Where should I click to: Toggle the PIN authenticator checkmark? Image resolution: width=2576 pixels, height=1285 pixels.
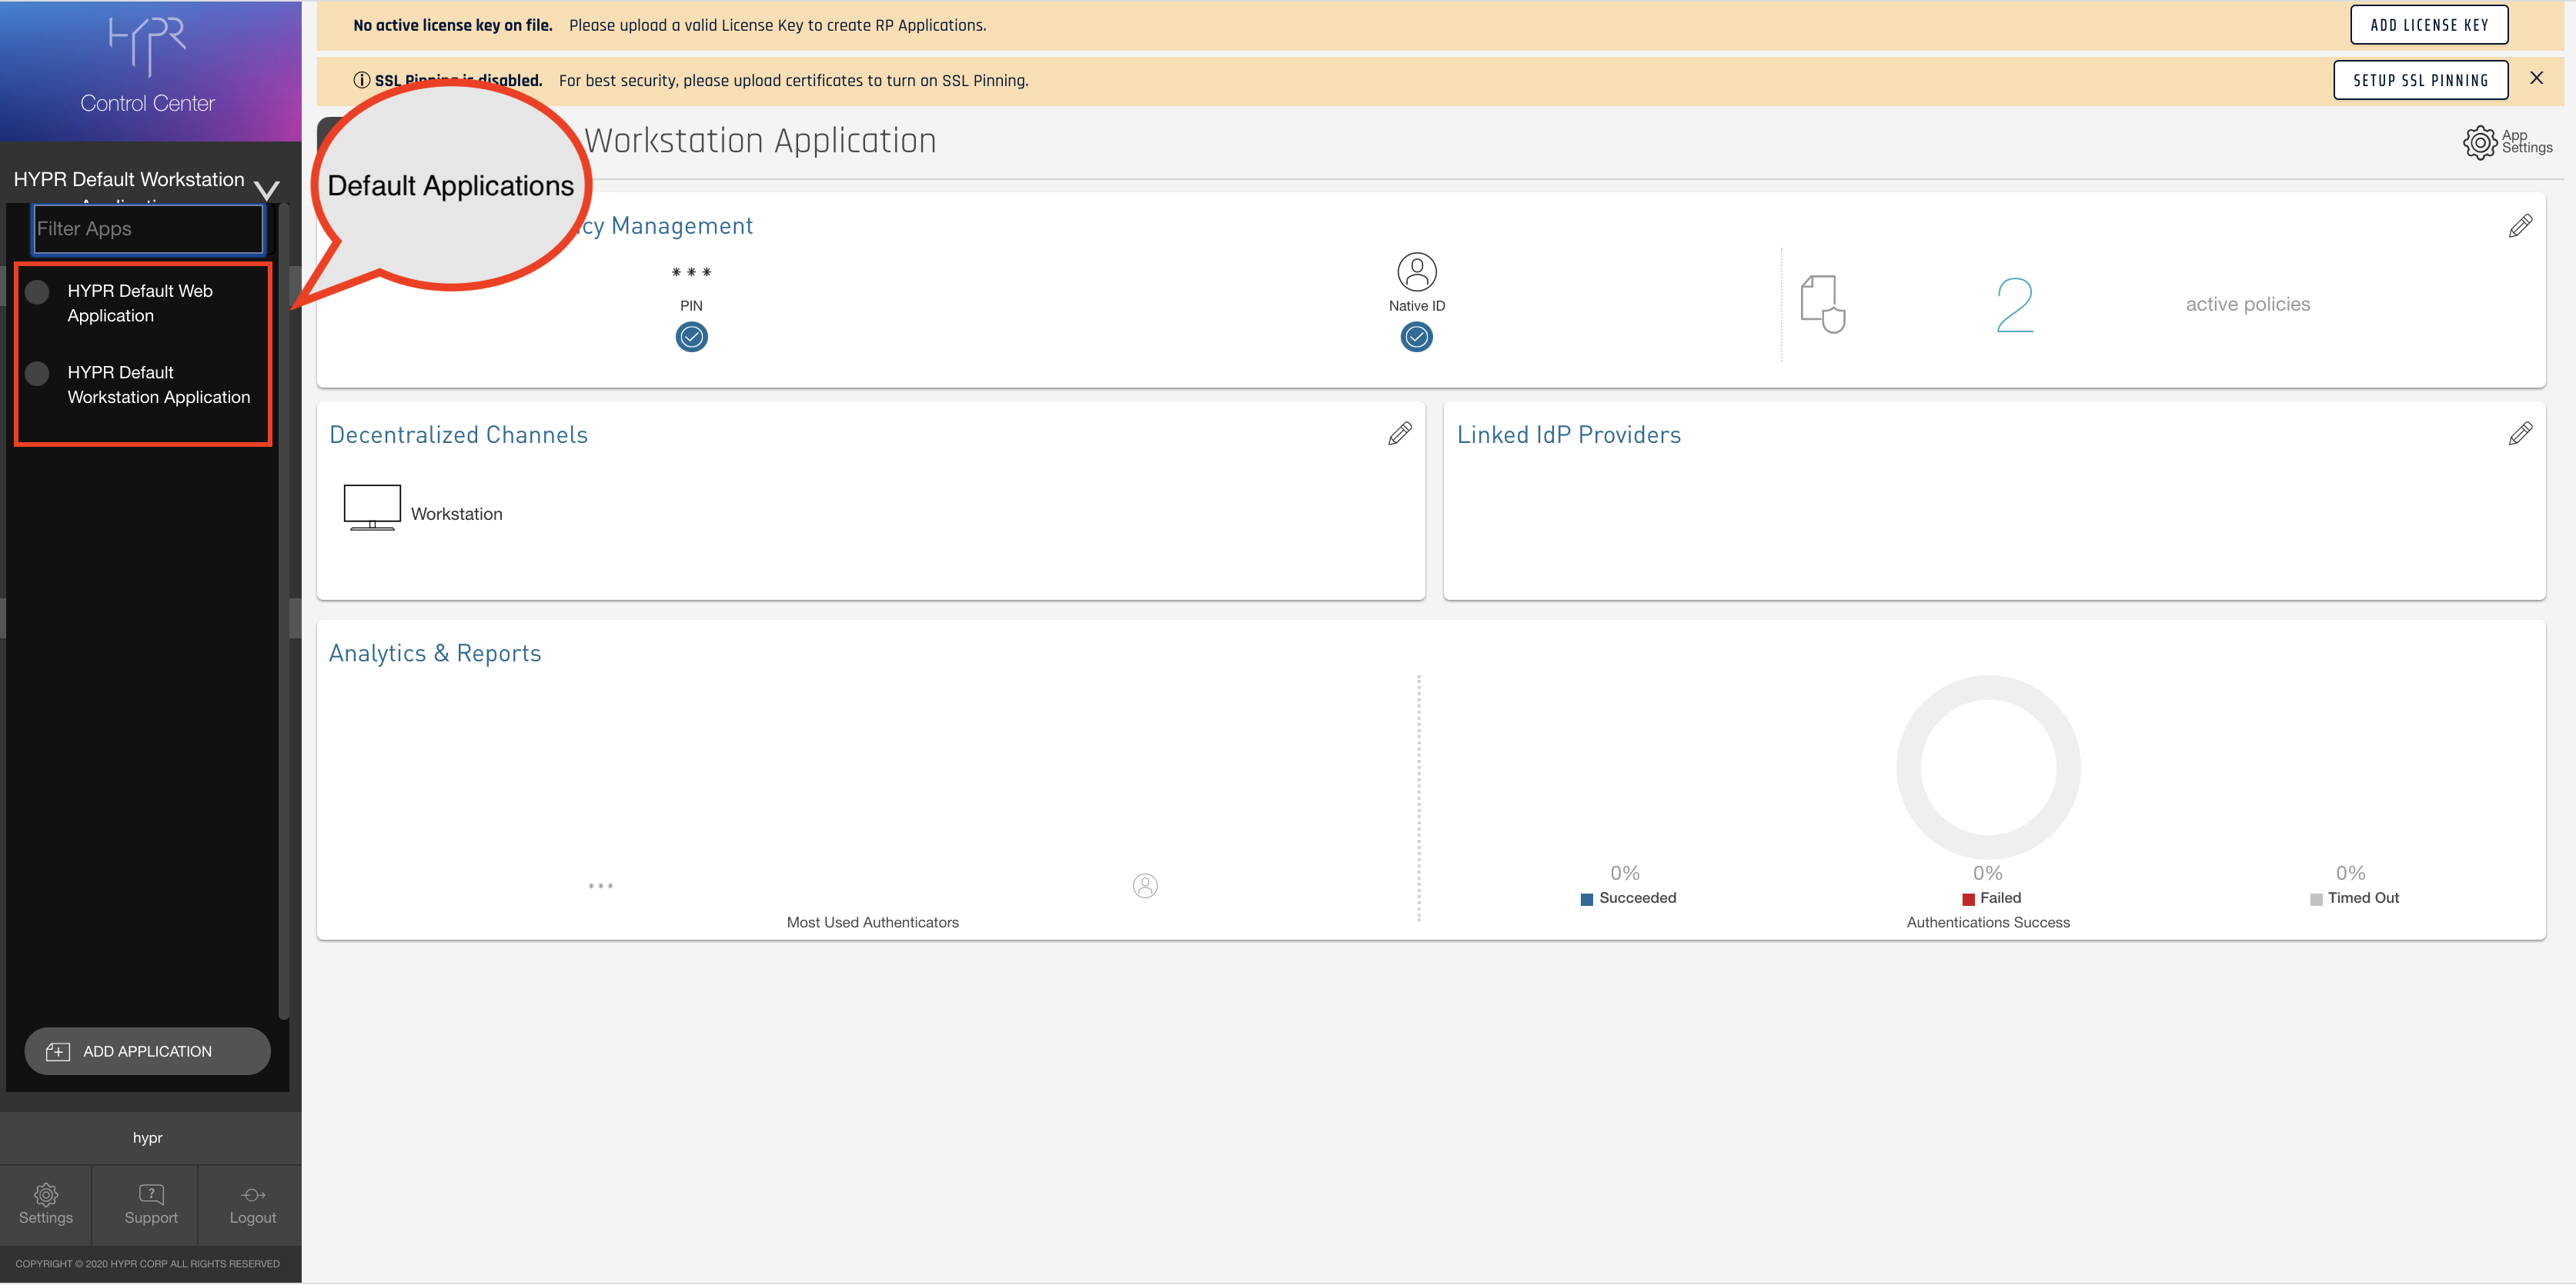point(691,338)
